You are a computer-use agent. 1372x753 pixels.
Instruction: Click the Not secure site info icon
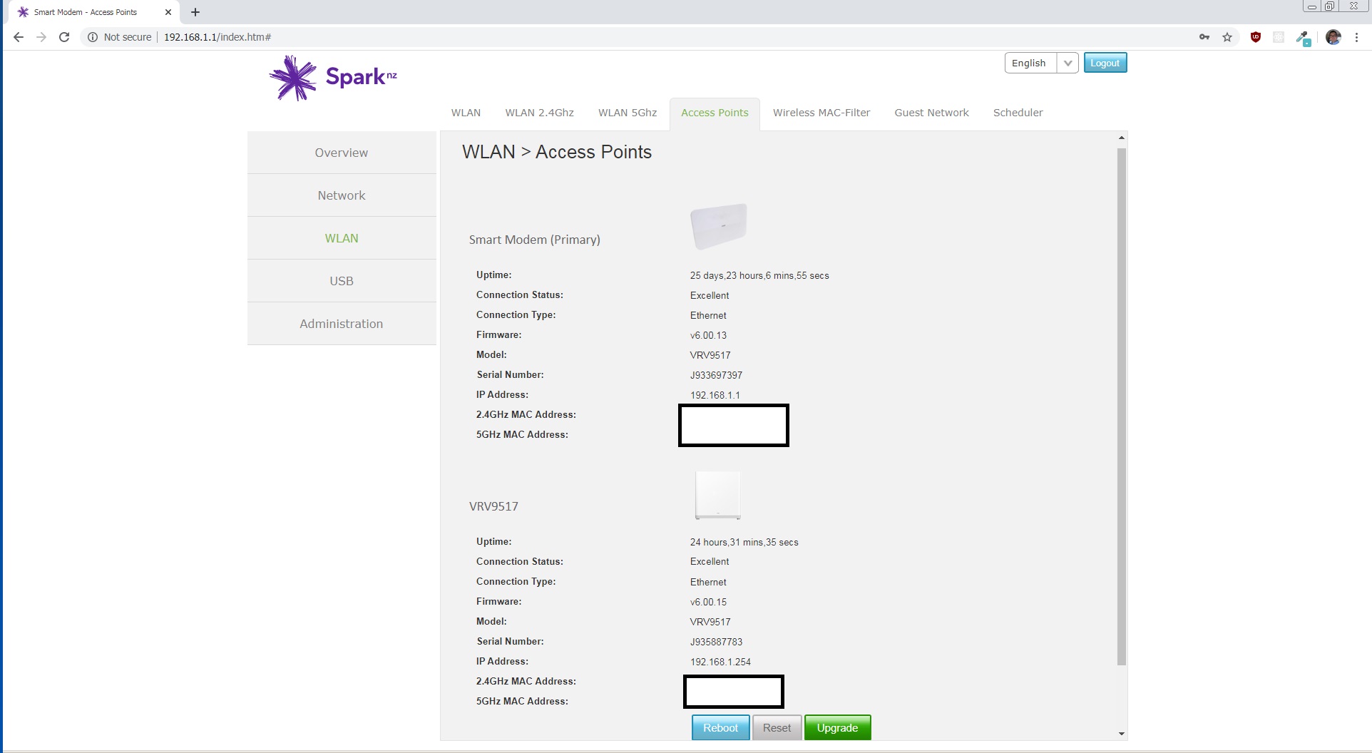coord(93,37)
